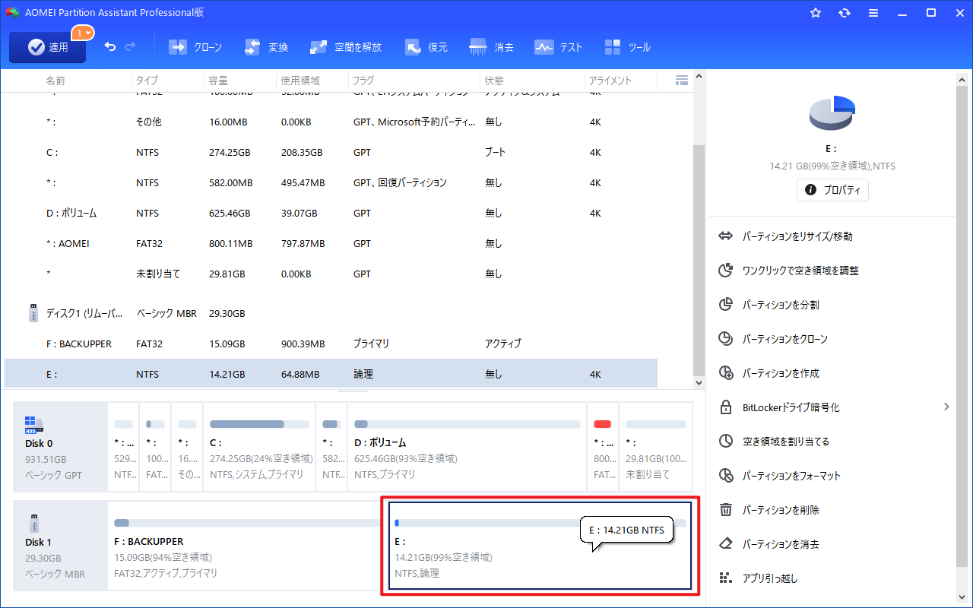The image size is (973, 608).
Task: Select the 16.00MB Microsoft reserved partition row
Action: tap(331, 122)
